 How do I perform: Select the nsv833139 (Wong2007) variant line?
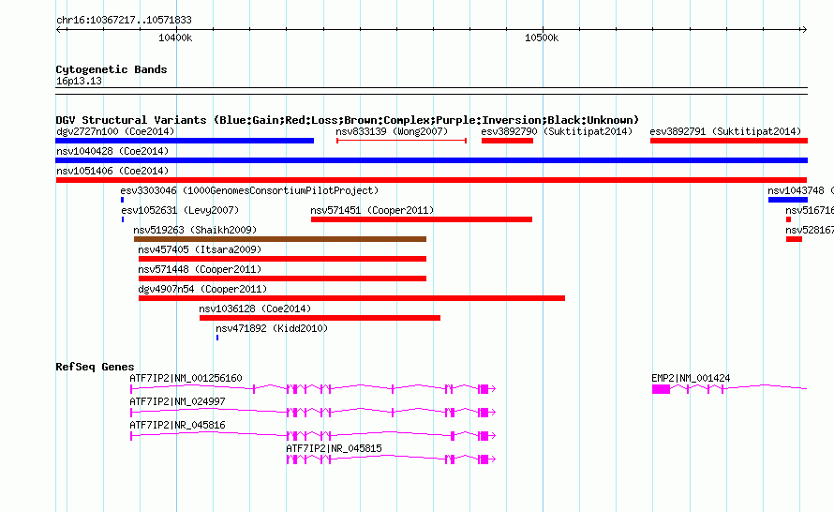pos(402,141)
